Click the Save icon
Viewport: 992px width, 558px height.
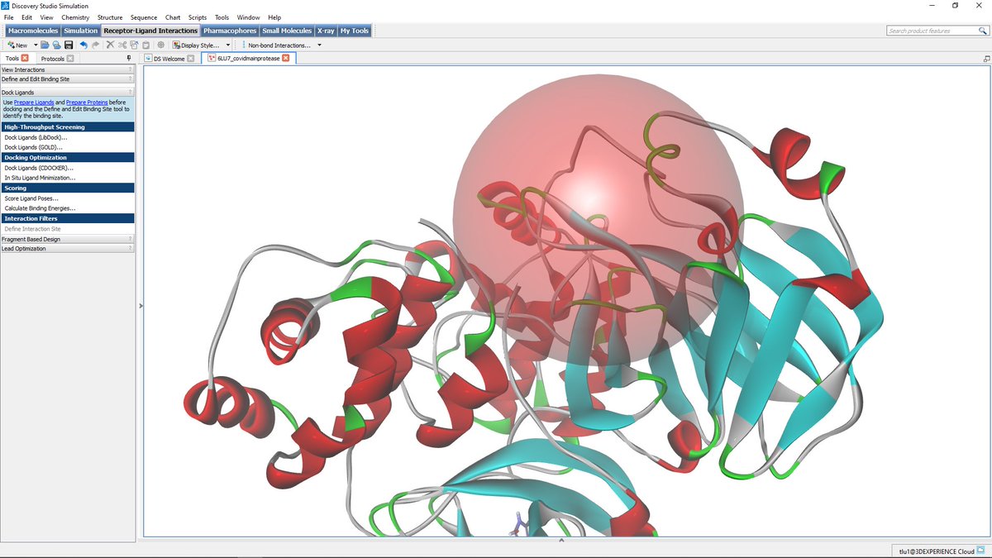click(68, 45)
